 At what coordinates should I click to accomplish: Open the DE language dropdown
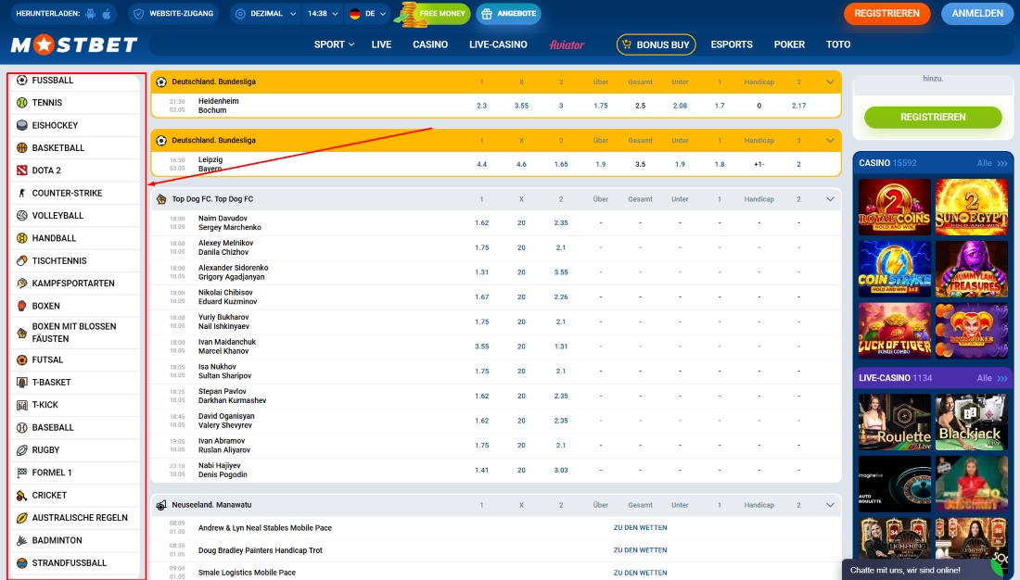coord(367,14)
